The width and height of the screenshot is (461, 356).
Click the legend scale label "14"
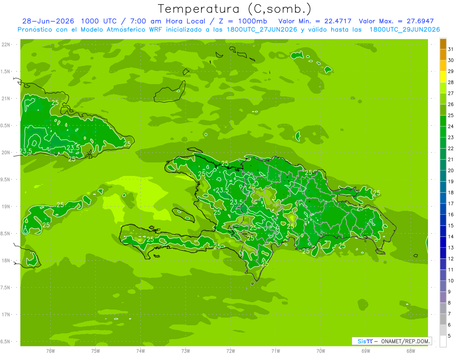[x=451, y=237]
